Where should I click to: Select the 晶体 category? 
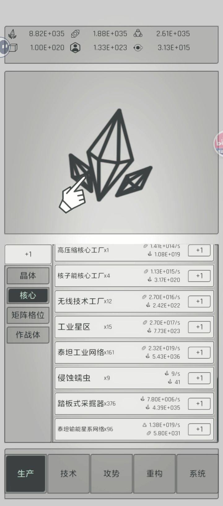click(x=28, y=275)
